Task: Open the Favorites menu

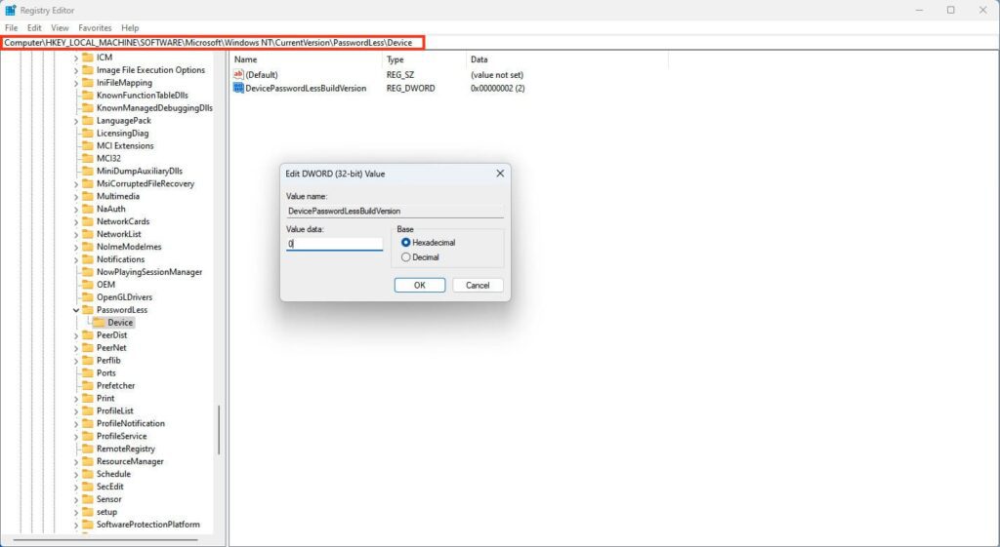Action: click(x=95, y=28)
